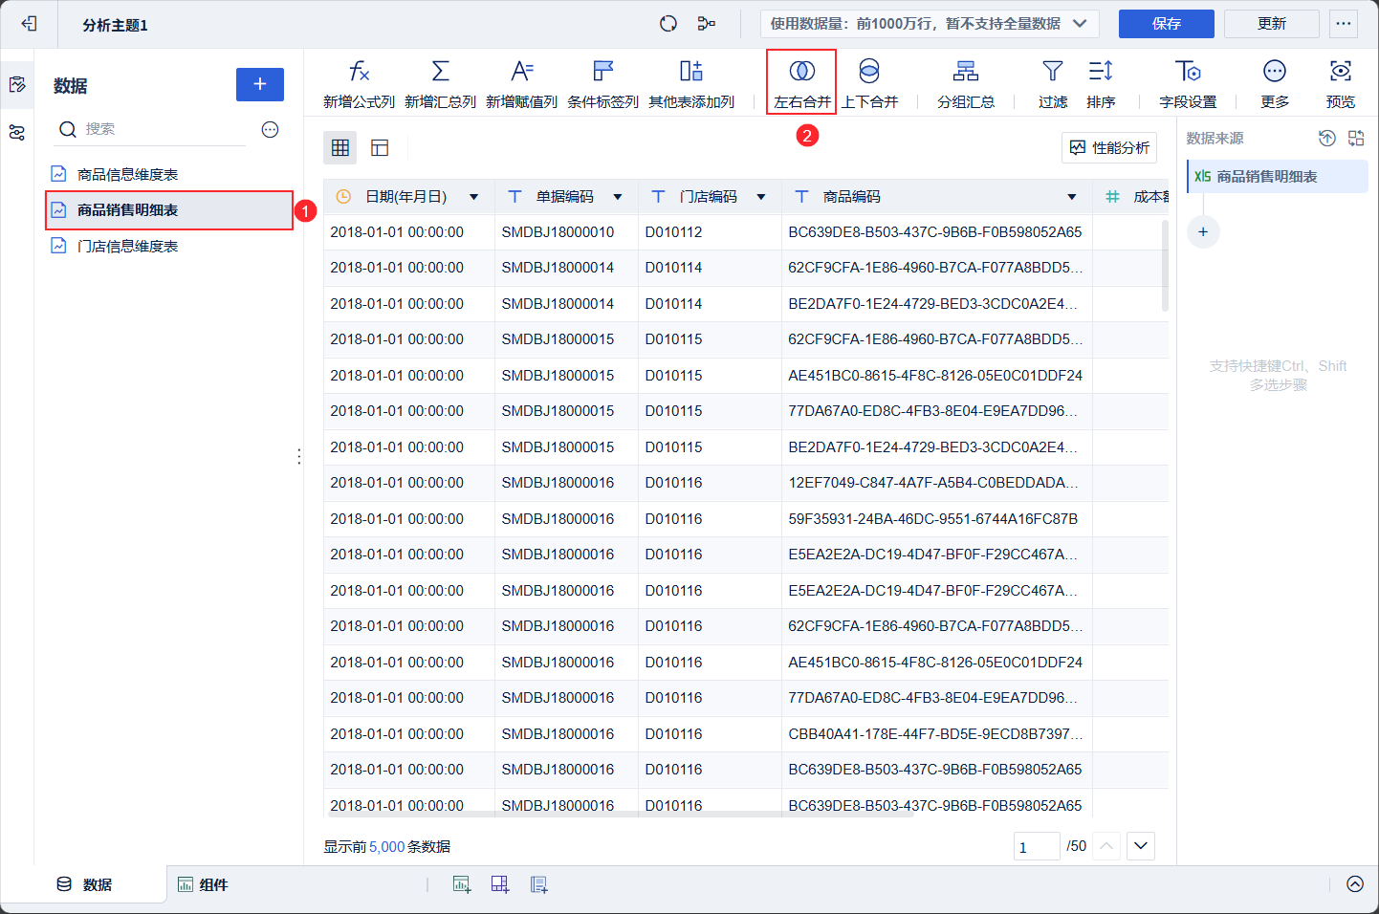Click the 条件标签列 tool

(602, 84)
